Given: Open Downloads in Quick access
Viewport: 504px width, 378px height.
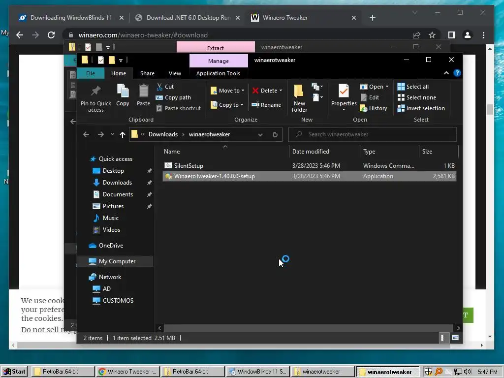Looking at the screenshot, I should pyautogui.click(x=117, y=183).
